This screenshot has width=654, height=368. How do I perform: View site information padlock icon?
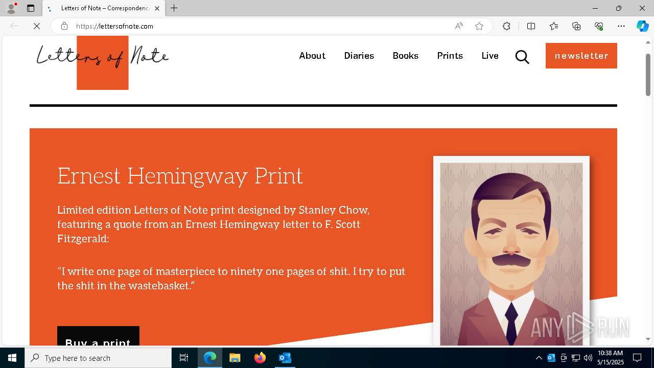(64, 26)
